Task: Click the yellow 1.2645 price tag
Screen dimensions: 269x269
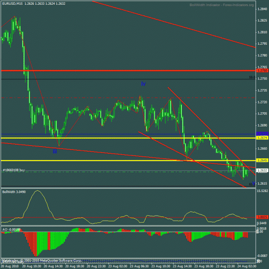Action: [x=262, y=160]
